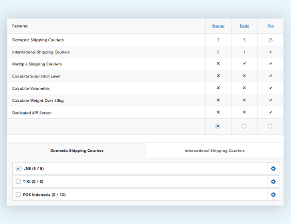Viewport: 291px width, 224px height.
Task: Click Basic cross icon for Calculate Subdistrict Level
Action: pos(244,76)
